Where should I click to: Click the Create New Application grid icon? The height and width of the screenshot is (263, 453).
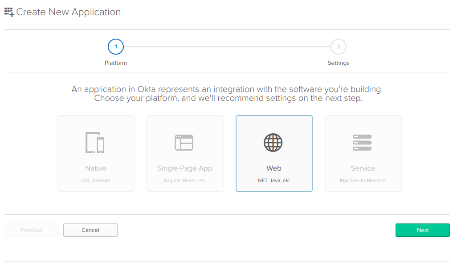tap(9, 12)
